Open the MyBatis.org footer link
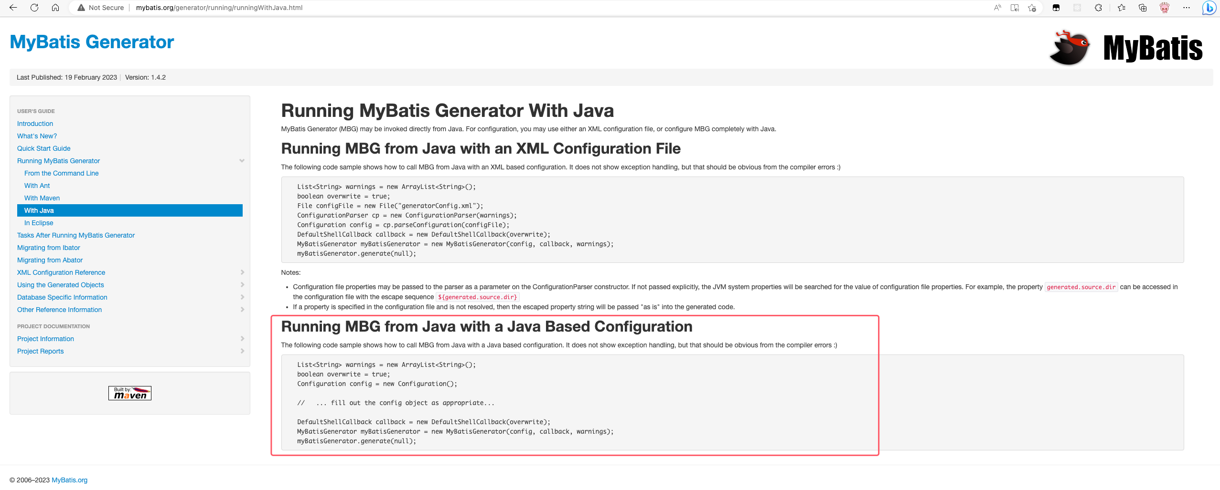1220x490 pixels. coord(69,480)
